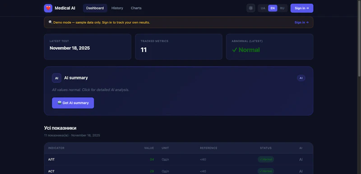Image resolution: width=361 pixels, height=174 pixels.
Task: Click the November 18, 2025 date text
Action: pos(70,48)
